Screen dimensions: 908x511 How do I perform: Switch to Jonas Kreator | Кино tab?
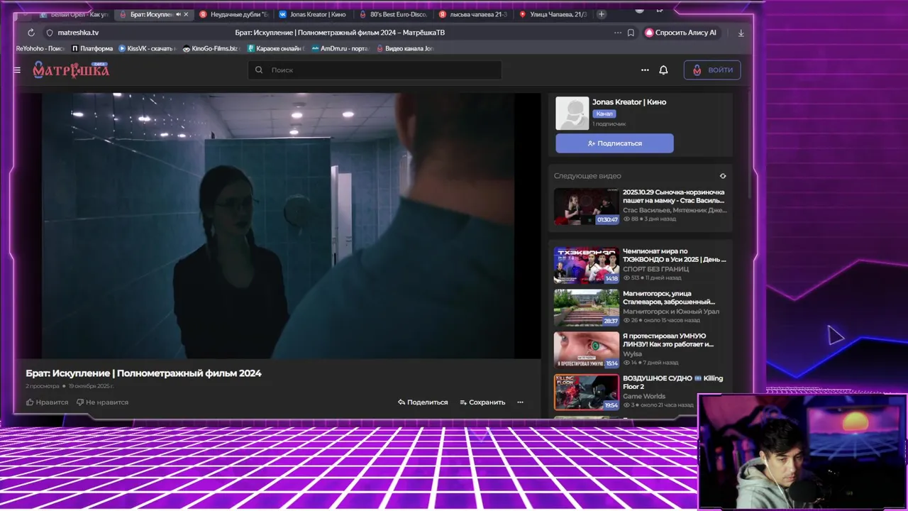[314, 14]
